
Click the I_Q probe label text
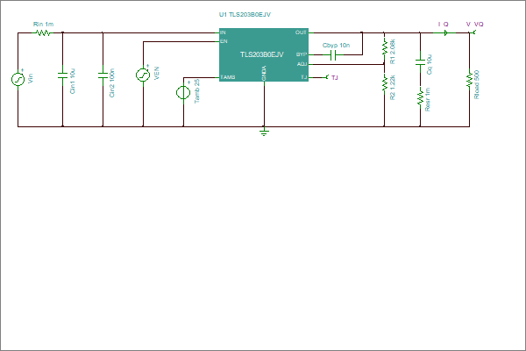443,25
